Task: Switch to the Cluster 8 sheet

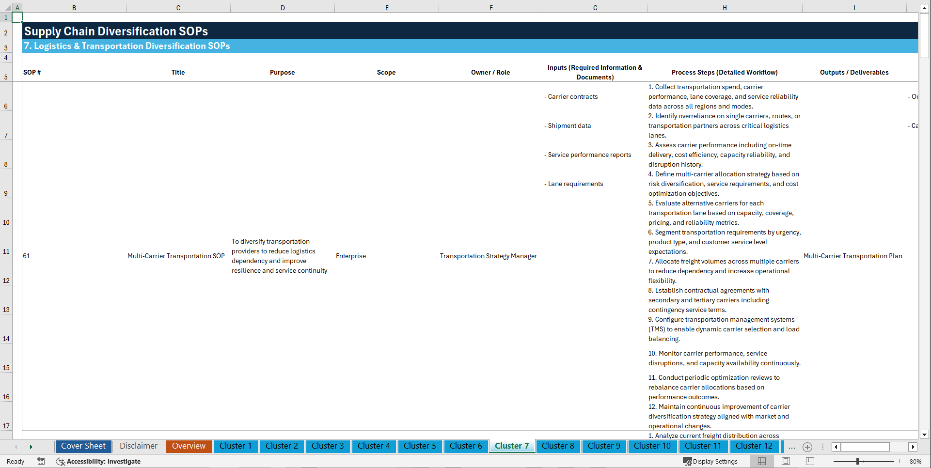Action: (x=558, y=446)
